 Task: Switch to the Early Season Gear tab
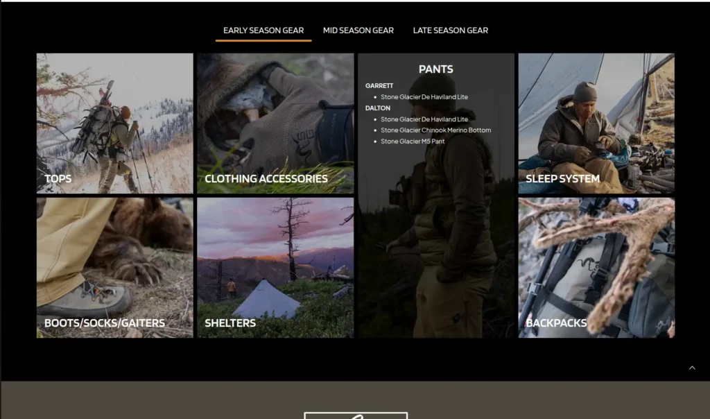pyautogui.click(x=263, y=31)
